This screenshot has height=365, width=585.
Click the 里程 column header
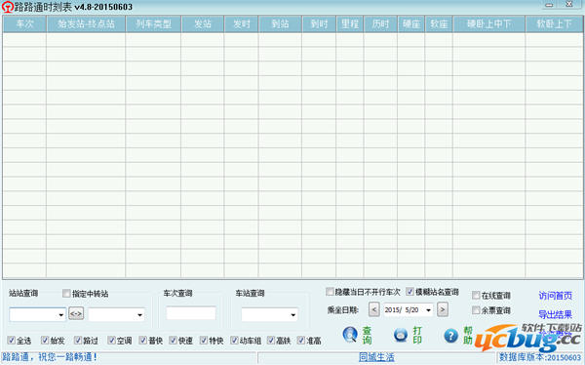coord(350,23)
